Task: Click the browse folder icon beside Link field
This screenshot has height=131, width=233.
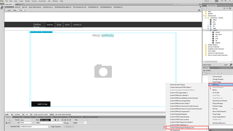Action: click(67, 123)
